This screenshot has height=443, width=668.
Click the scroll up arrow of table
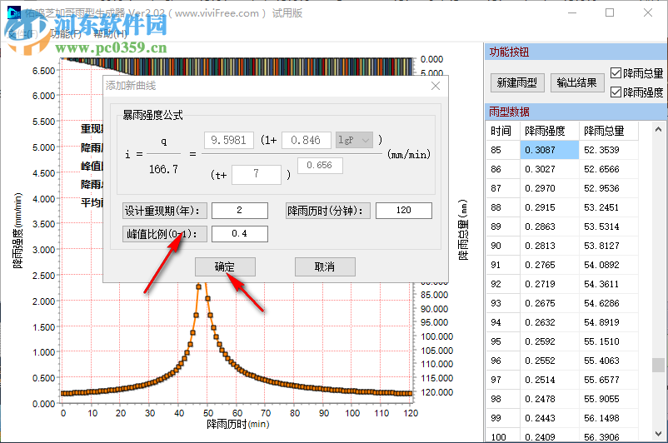click(658, 129)
